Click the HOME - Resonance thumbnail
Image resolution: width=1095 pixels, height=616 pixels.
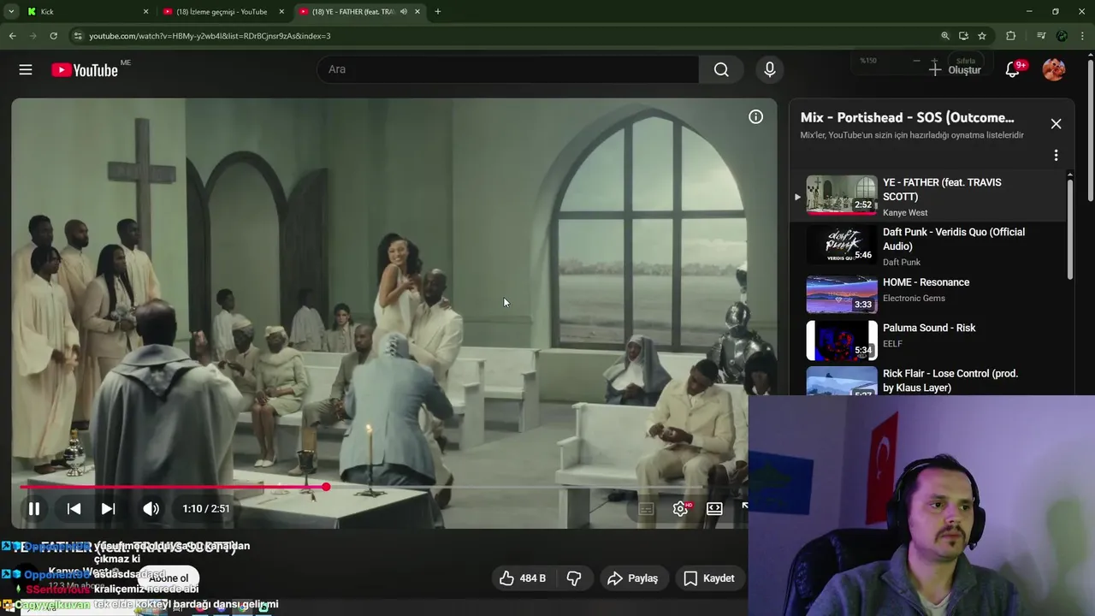point(842,293)
